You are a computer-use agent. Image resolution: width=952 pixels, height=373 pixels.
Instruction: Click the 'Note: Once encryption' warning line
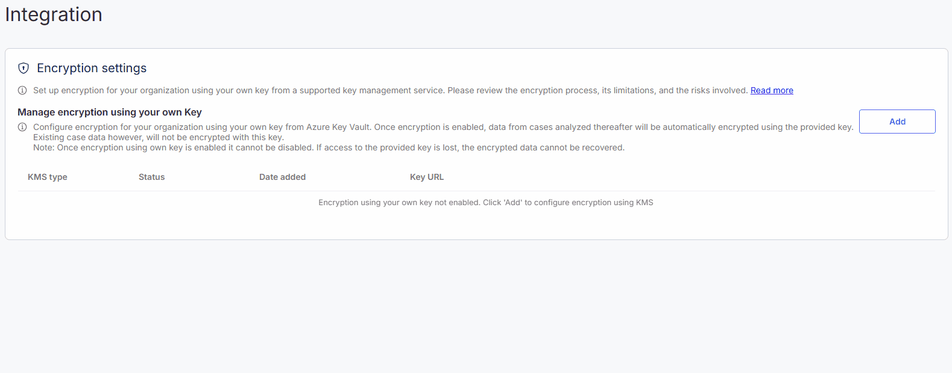click(169, 147)
